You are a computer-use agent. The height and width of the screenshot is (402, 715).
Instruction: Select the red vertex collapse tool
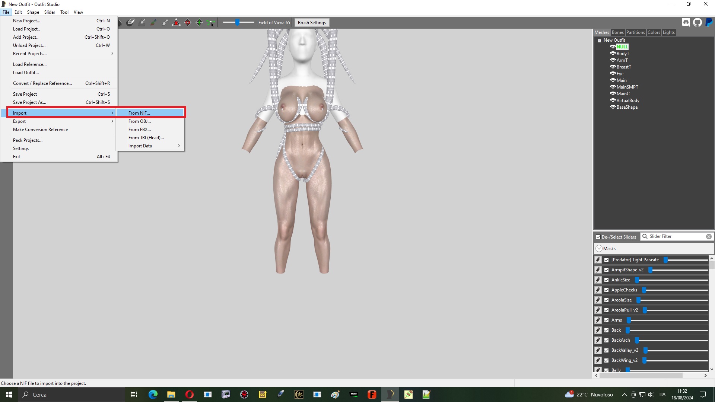tap(176, 22)
